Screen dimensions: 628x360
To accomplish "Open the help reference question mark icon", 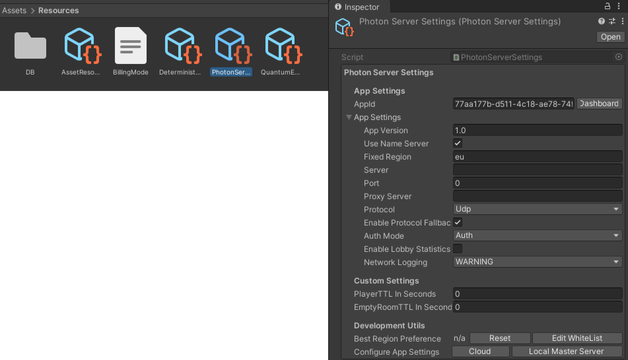I will 601,21.
